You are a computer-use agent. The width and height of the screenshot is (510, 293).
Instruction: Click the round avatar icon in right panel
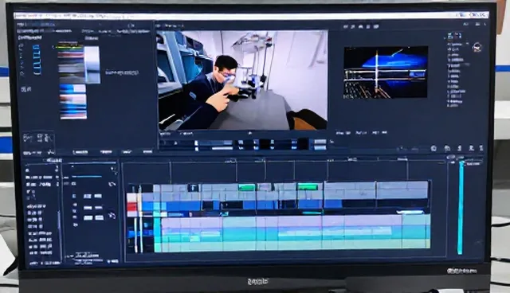pyautogui.click(x=477, y=48)
